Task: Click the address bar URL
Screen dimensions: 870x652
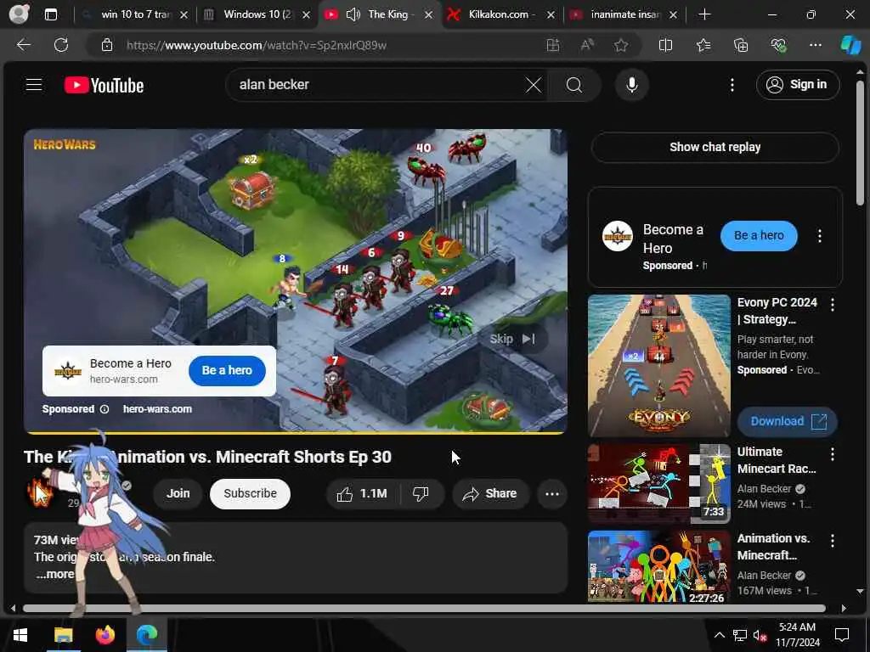Action: [x=257, y=46]
